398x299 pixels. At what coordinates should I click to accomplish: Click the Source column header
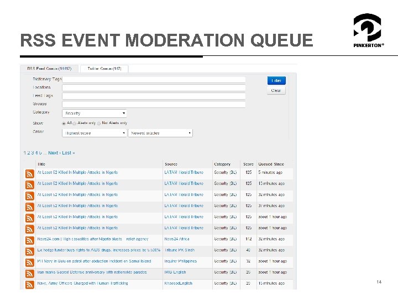171,164
